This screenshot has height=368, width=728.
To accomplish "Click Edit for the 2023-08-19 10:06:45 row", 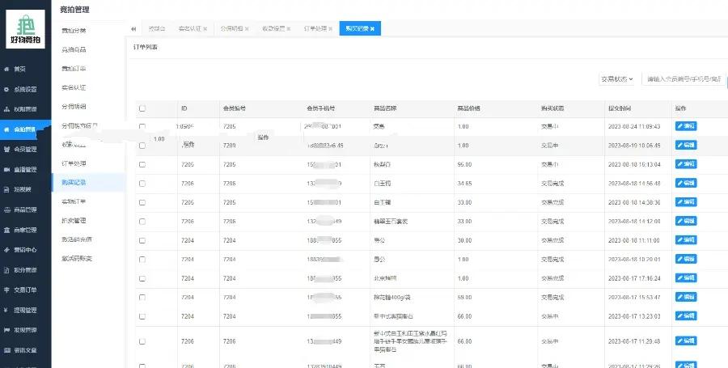I will tap(686, 146).
